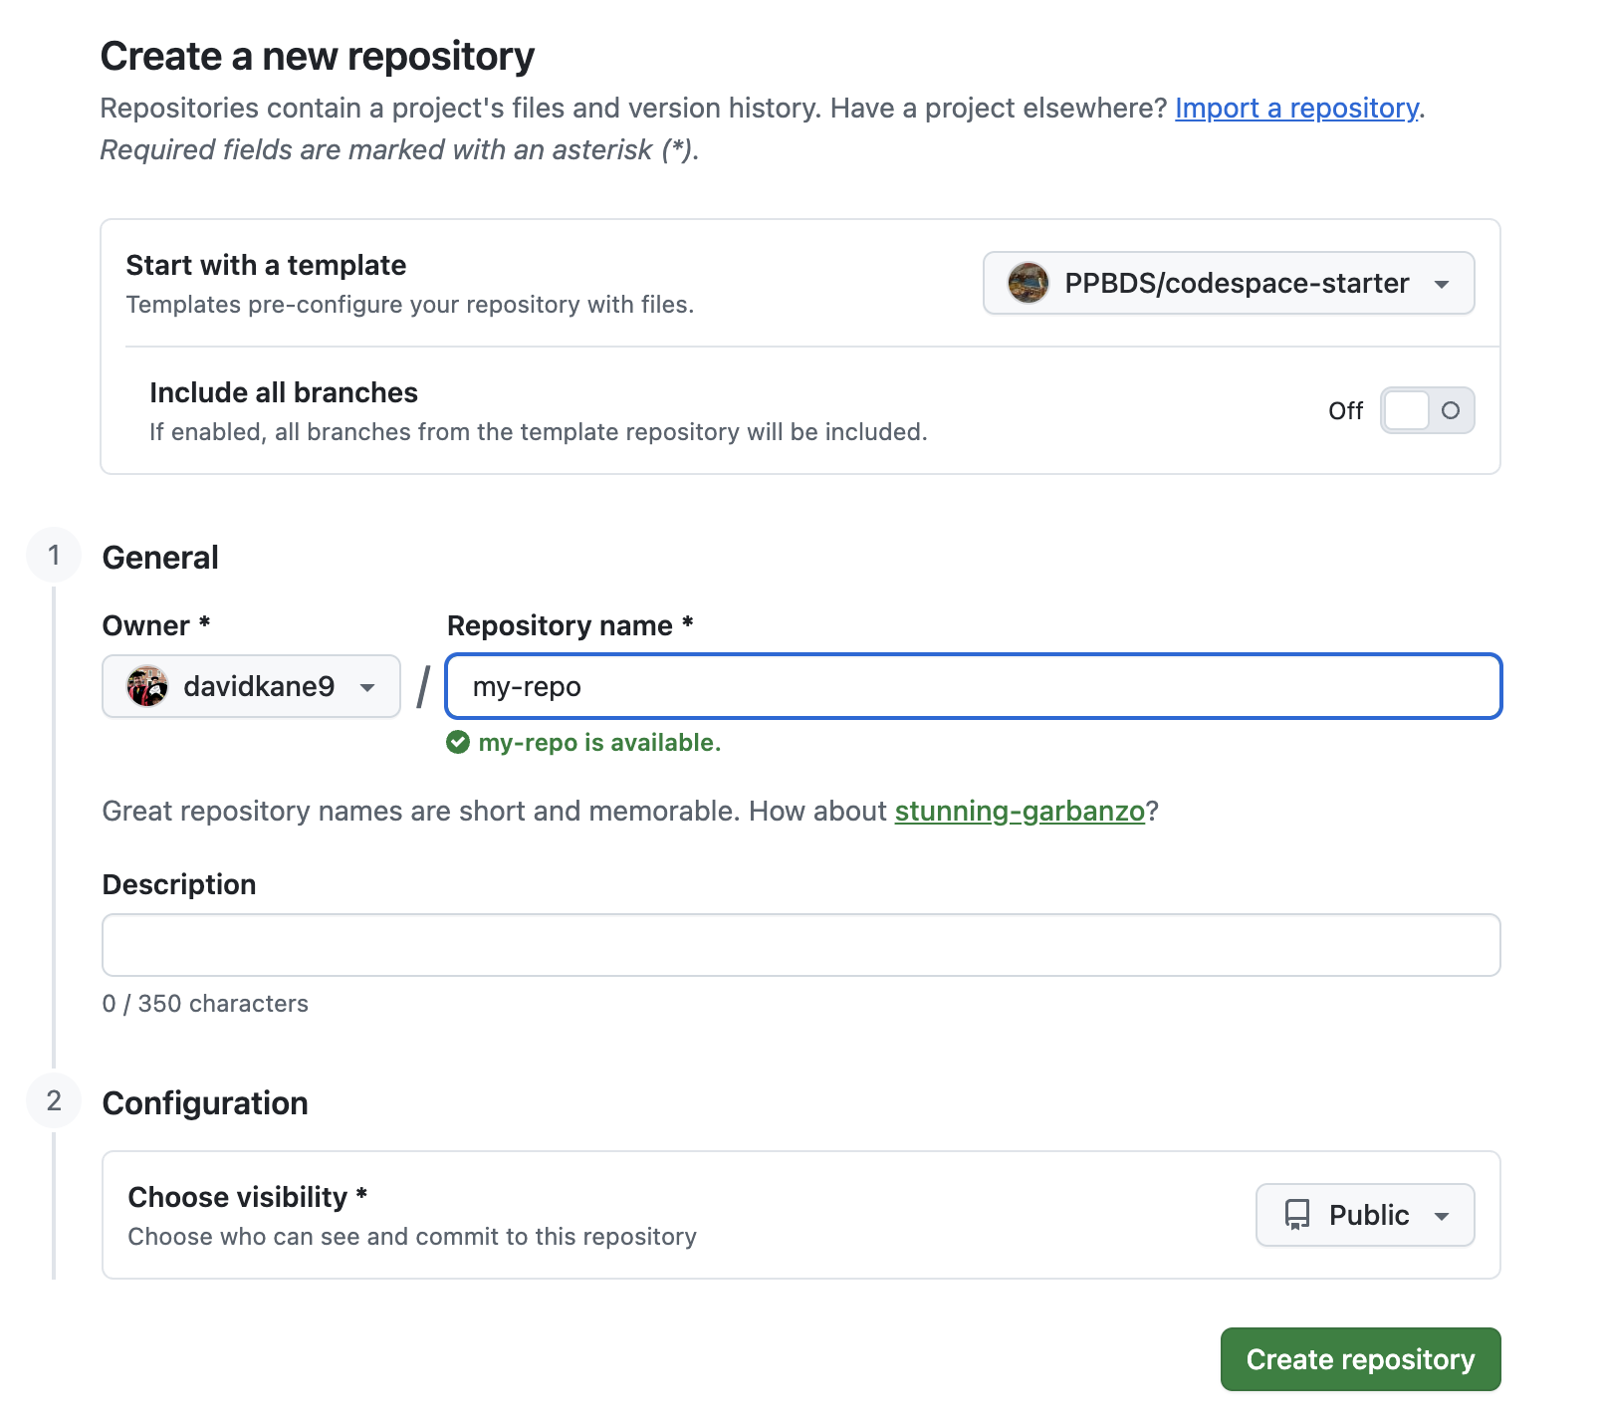Click the caret arrow in template selector

tap(1441, 284)
